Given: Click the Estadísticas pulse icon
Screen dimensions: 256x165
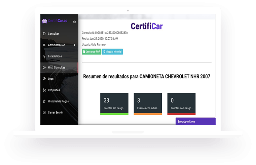Looking at the screenshot, I should [44, 56].
